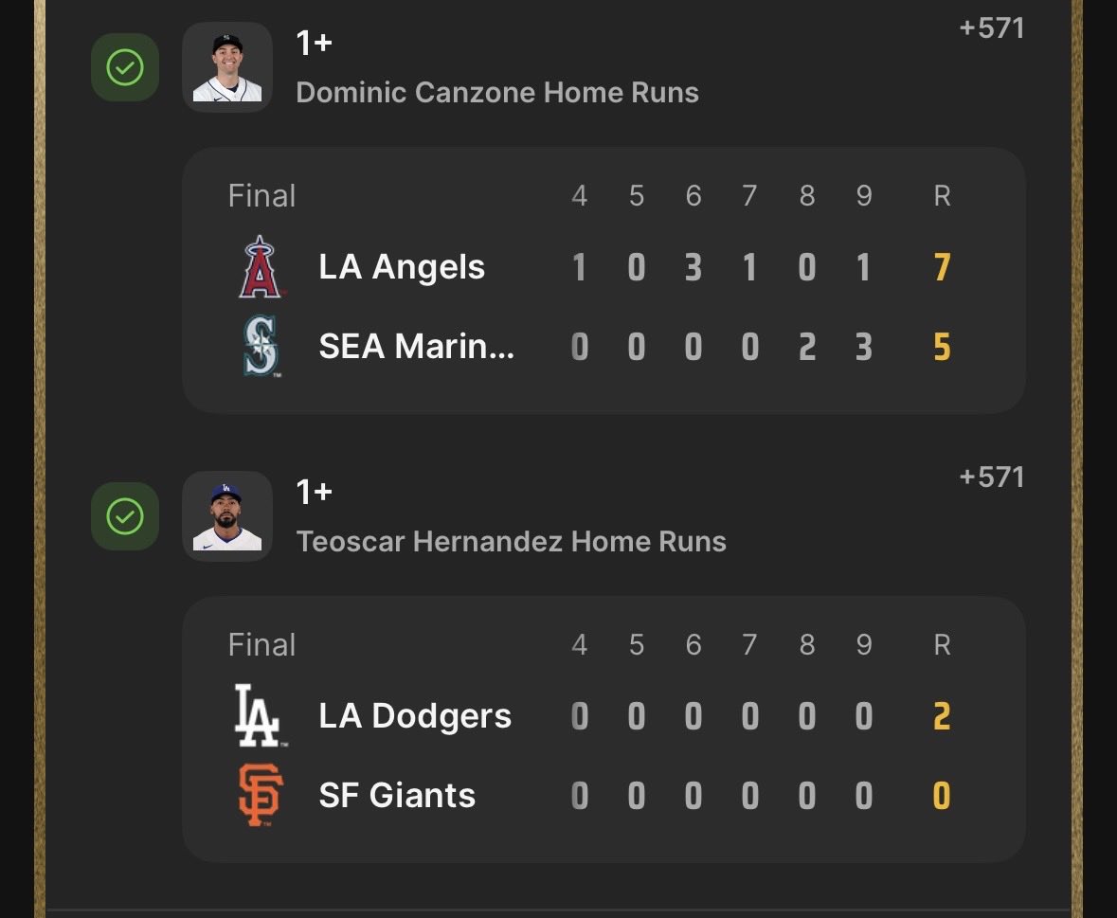Viewport: 1117px width, 918px height.
Task: Open Teoscar Hernandez player headshot
Action: point(227,516)
